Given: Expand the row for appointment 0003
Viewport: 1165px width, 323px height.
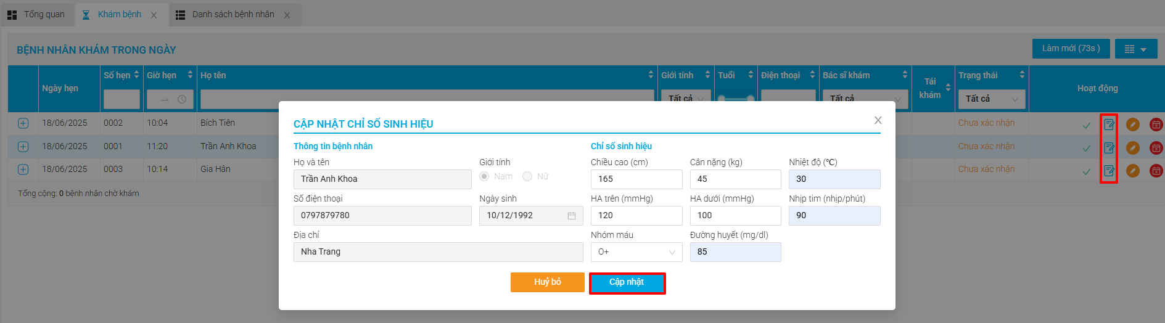Looking at the screenshot, I should [23, 170].
